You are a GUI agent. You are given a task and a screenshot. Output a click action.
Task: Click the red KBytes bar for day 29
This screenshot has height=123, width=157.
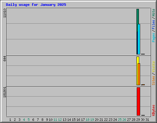(x=138, y=101)
